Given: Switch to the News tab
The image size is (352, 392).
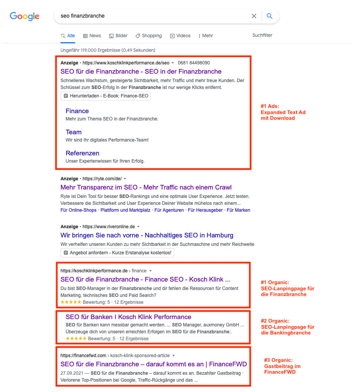Looking at the screenshot, I should [92, 36].
